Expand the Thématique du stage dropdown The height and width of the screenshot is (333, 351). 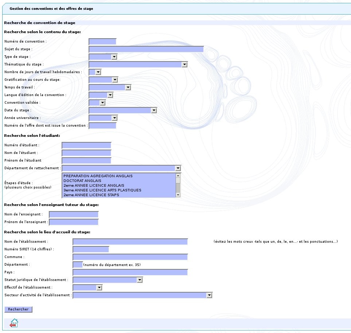[x=138, y=64]
